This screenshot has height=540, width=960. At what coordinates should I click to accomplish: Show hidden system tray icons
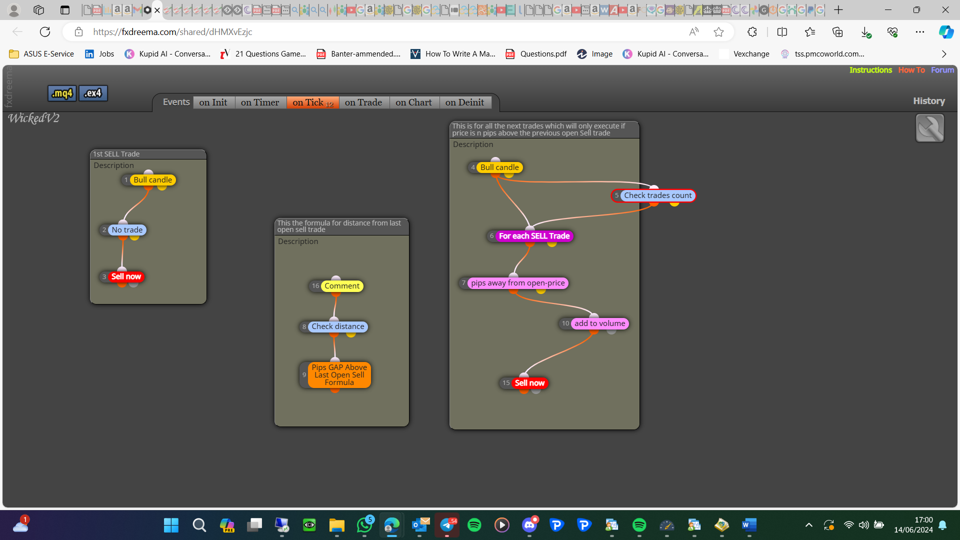[808, 525]
